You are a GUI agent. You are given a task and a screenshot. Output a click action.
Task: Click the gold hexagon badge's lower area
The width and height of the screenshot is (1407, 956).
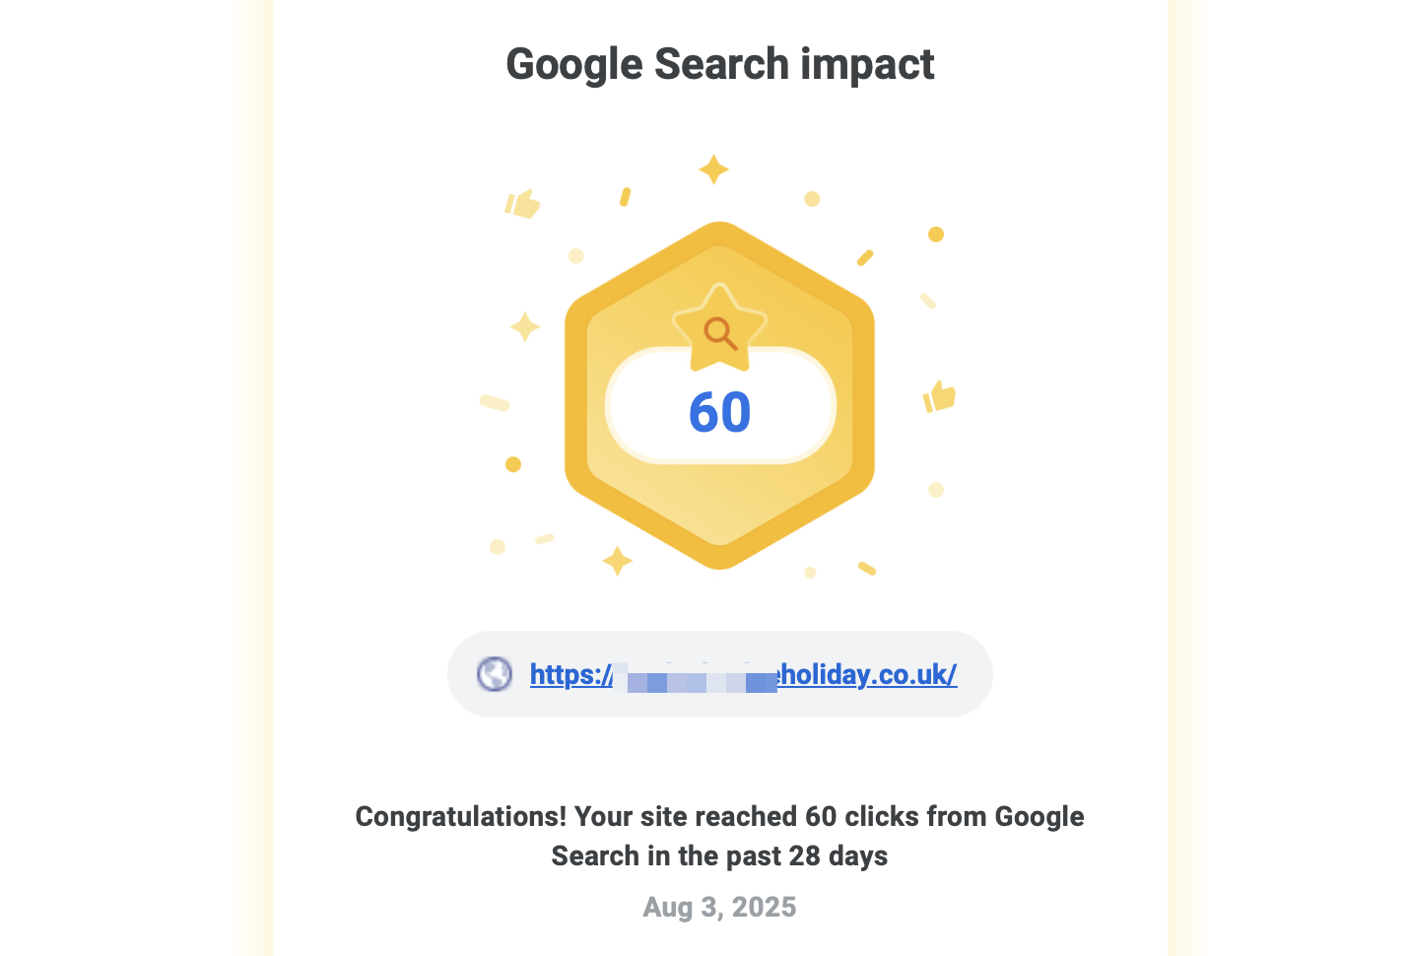pyautogui.click(x=720, y=512)
